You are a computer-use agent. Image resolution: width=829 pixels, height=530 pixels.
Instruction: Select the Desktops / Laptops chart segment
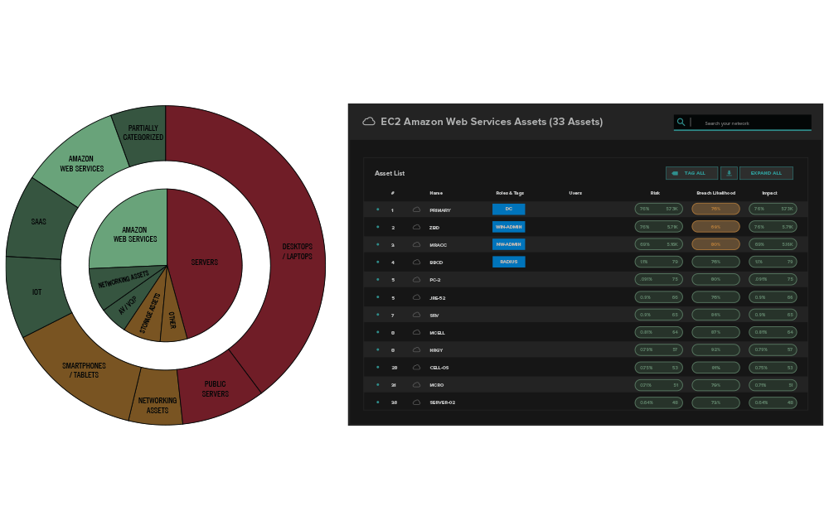296,251
